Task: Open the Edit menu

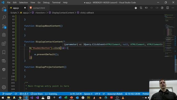Action: 15,2
